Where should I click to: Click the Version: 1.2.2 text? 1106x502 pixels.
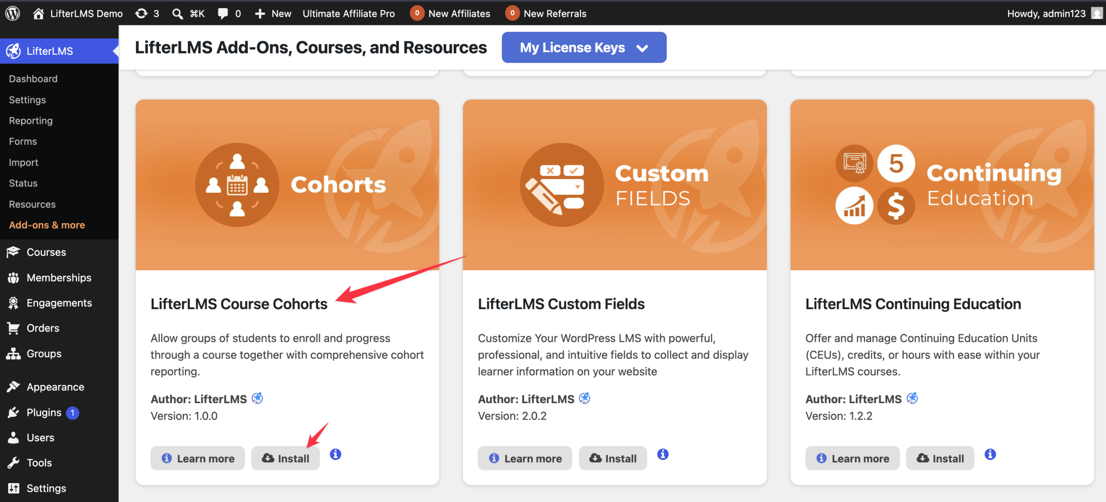pyautogui.click(x=839, y=416)
